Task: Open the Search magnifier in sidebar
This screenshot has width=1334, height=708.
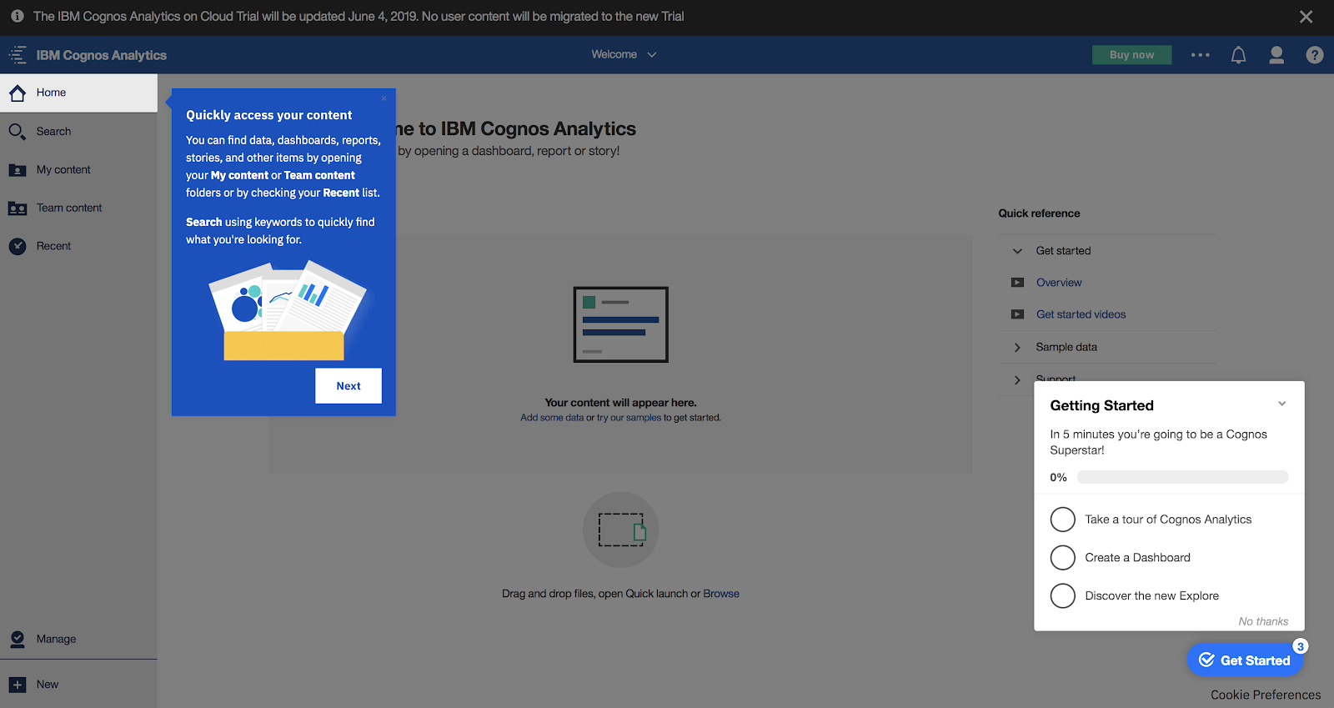Action: click(18, 132)
